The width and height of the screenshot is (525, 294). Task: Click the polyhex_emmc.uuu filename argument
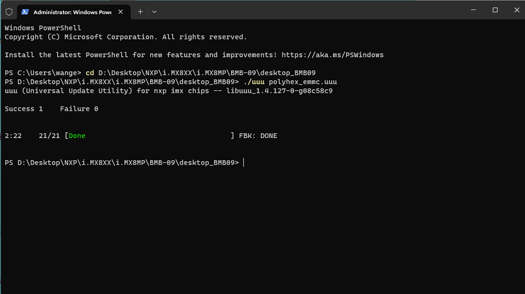(303, 82)
